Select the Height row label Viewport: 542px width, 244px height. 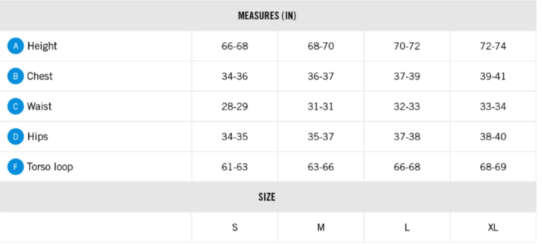pos(42,46)
